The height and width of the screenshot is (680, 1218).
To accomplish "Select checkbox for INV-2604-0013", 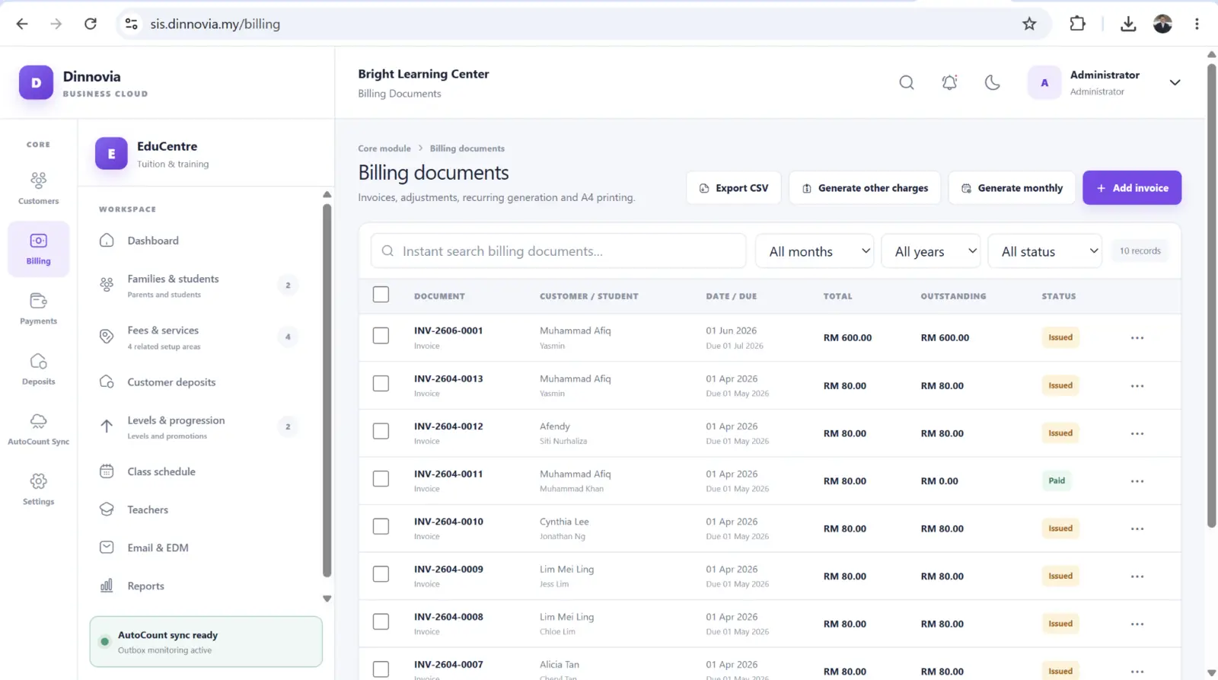I will 381,383.
